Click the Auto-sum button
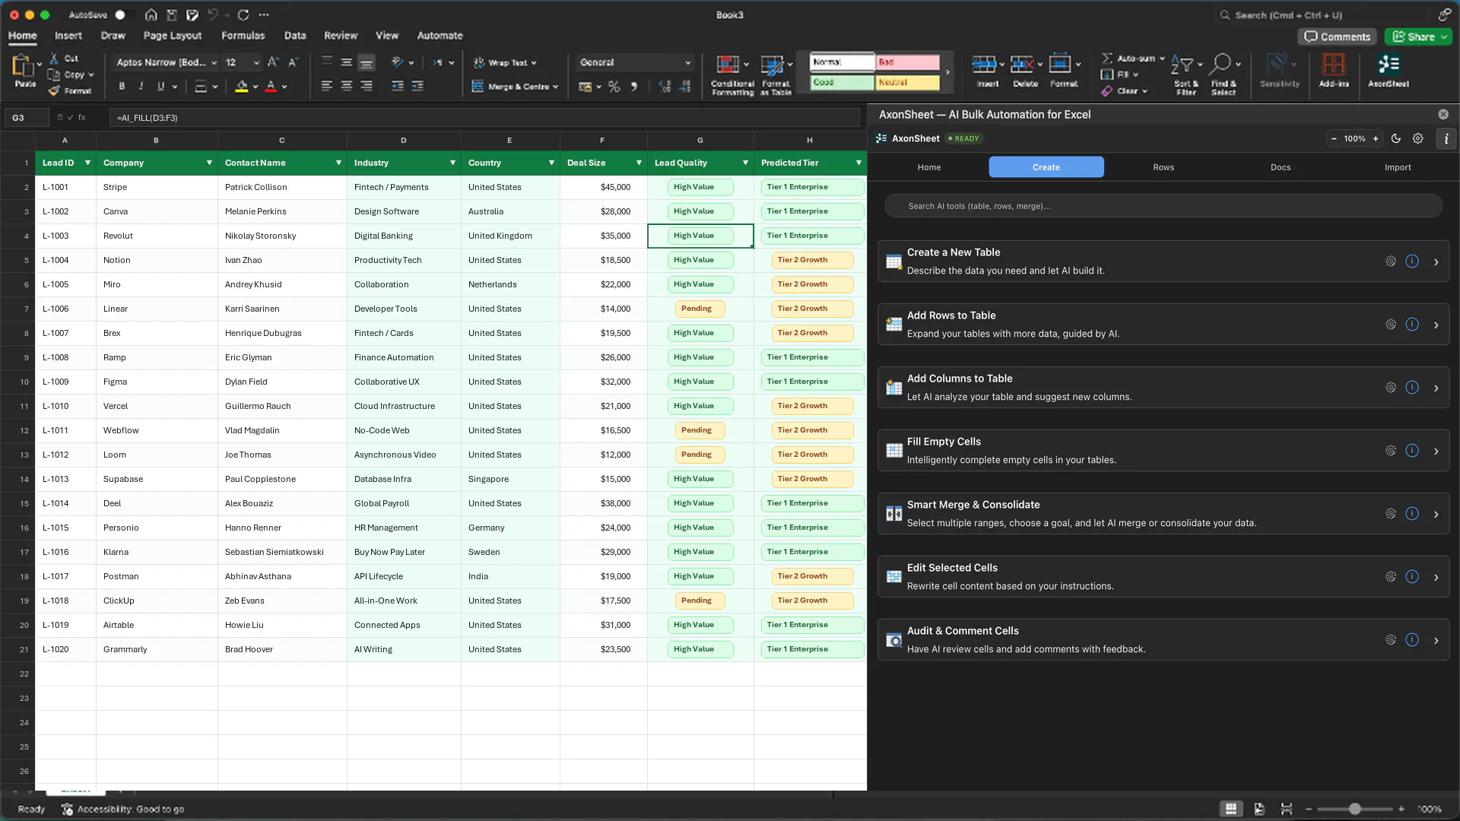 (1133, 59)
